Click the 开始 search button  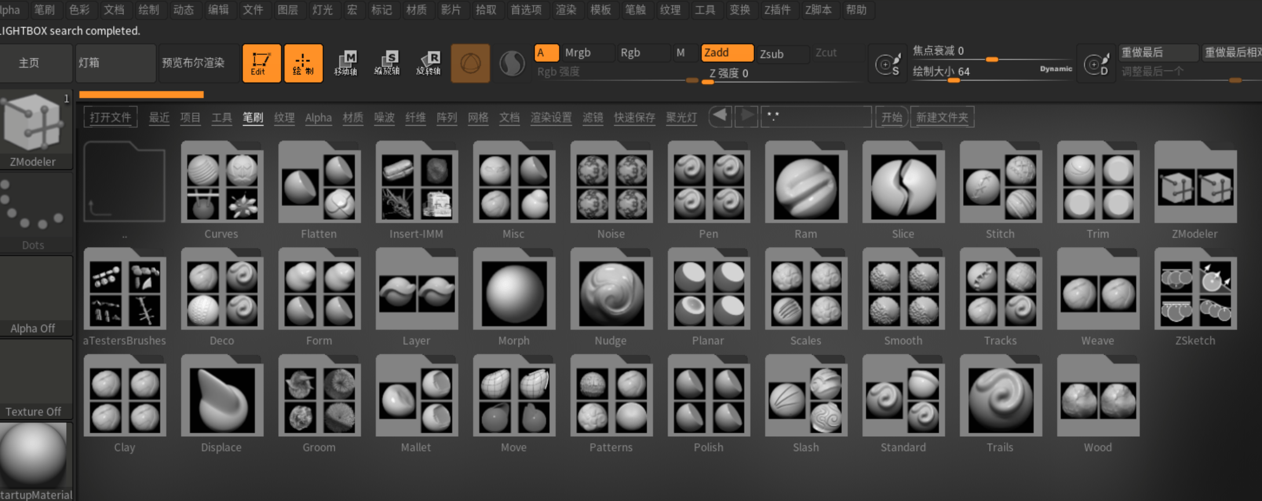[891, 117]
